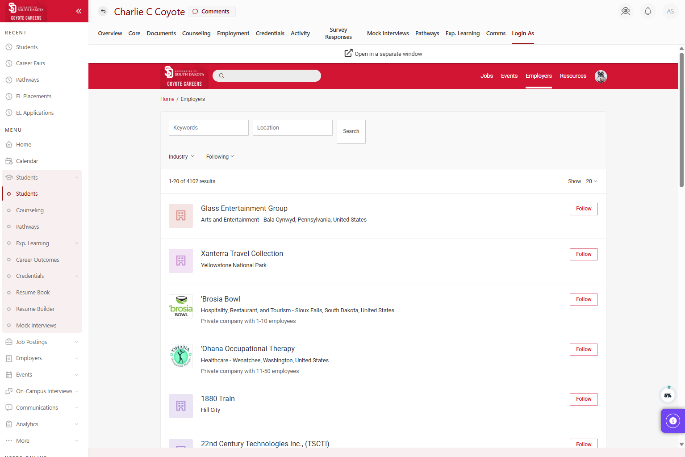Click the page vertical scrollbar
The image size is (685, 457).
(681, 120)
